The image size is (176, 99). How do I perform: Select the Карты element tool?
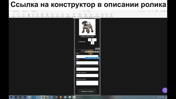63,15
